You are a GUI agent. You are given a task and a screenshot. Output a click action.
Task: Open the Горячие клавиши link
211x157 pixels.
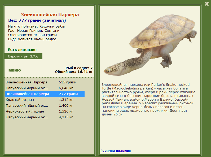pos(116,151)
